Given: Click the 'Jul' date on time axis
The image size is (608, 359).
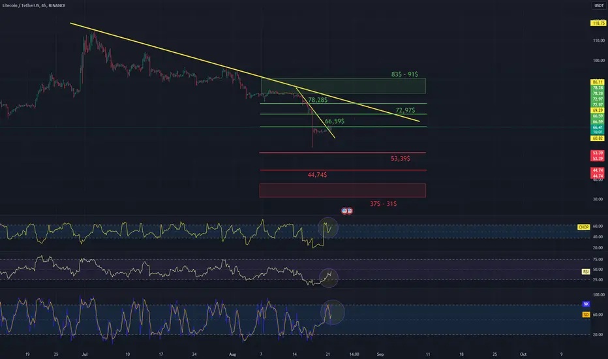Looking at the screenshot, I should coord(85,354).
